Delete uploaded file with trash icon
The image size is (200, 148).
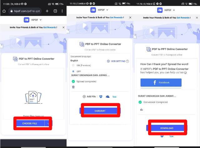[73, 87]
